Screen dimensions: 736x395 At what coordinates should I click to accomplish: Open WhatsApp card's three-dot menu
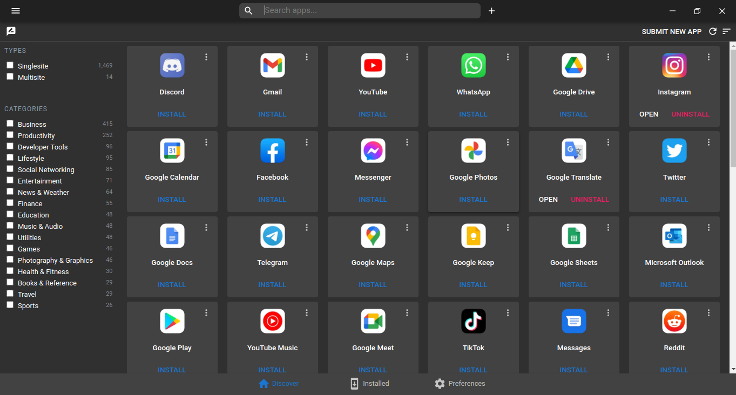(x=508, y=57)
